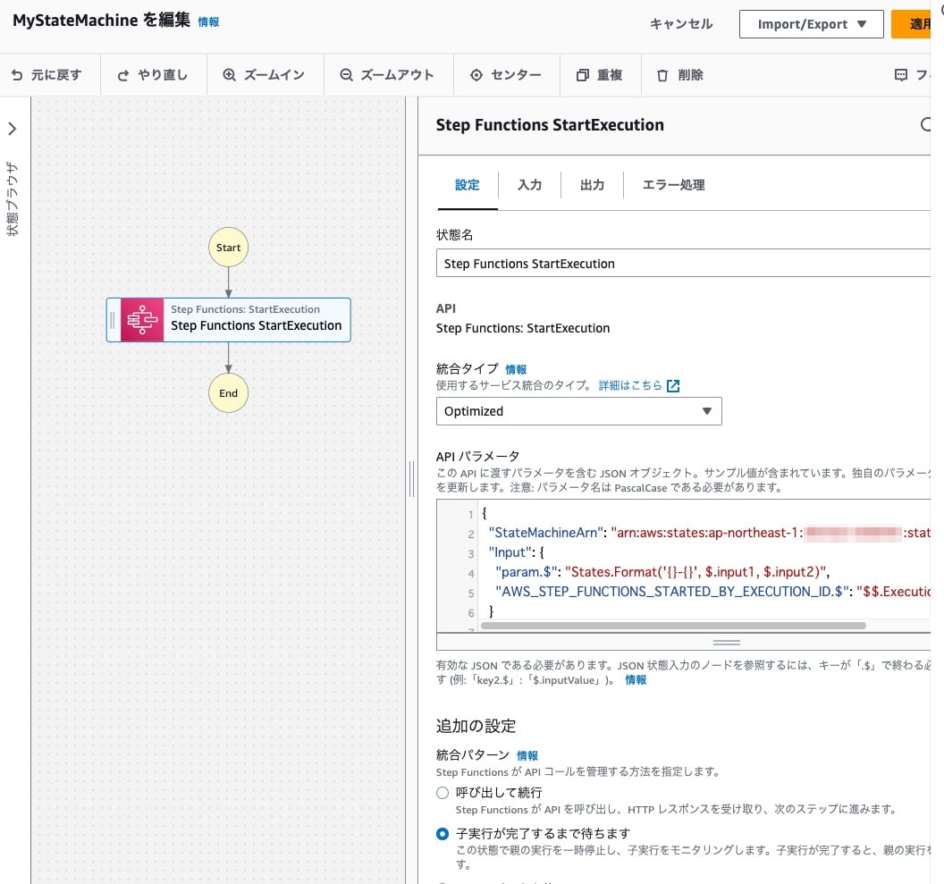The height and width of the screenshot is (884, 944).
Task: Select 子実行が完了するまで待ちます radio option
Action: 442,833
